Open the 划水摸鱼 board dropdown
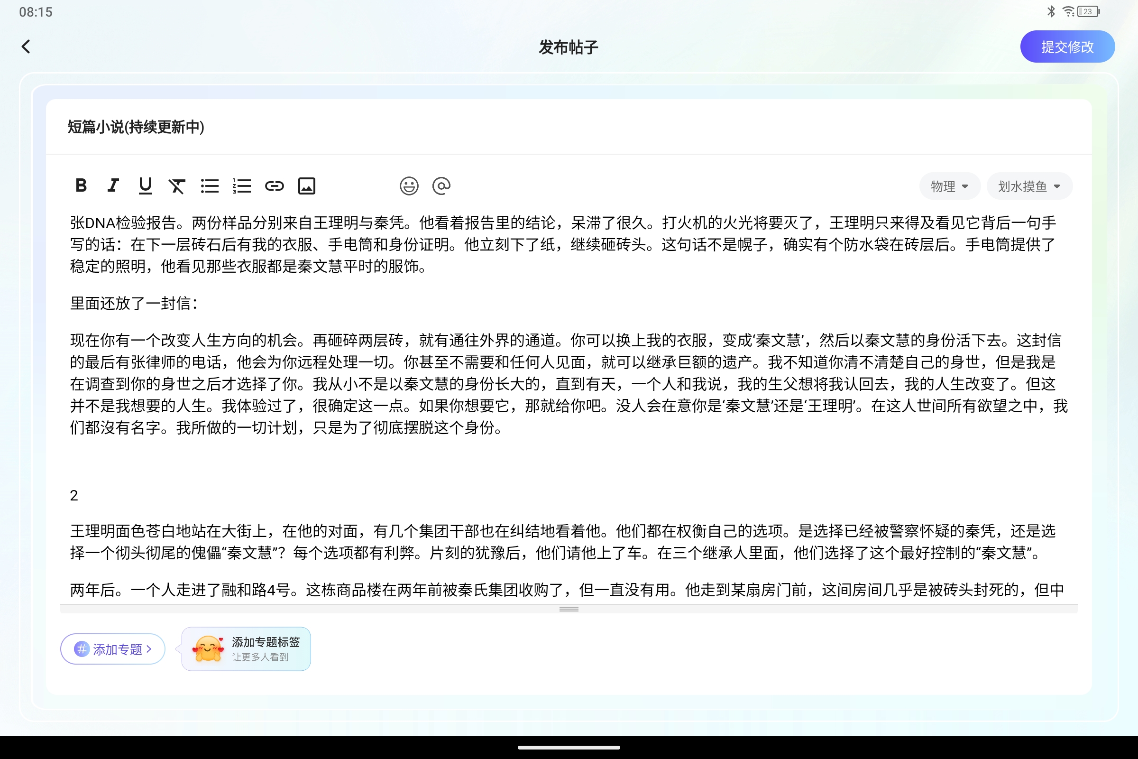This screenshot has width=1138, height=759. (x=1029, y=186)
